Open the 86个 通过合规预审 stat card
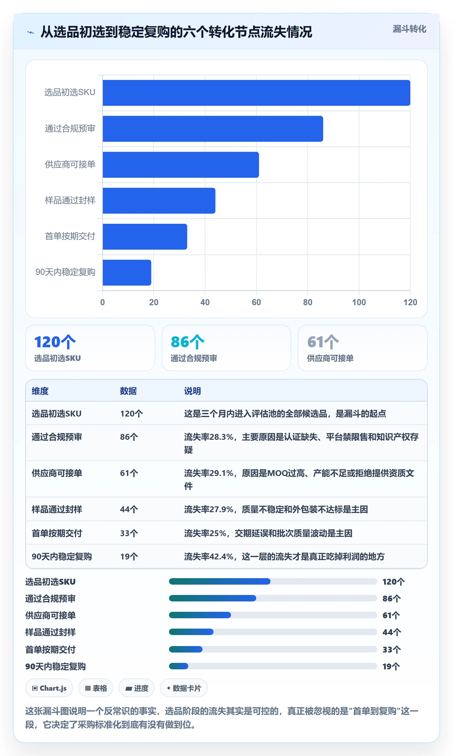 point(226,348)
